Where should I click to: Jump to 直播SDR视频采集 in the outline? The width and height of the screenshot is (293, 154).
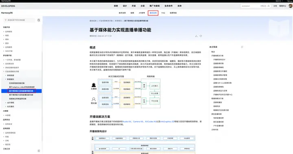click(x=220, y=79)
